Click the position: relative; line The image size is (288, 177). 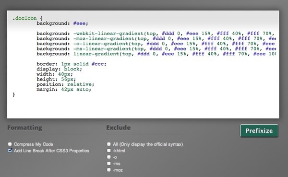click(x=65, y=84)
